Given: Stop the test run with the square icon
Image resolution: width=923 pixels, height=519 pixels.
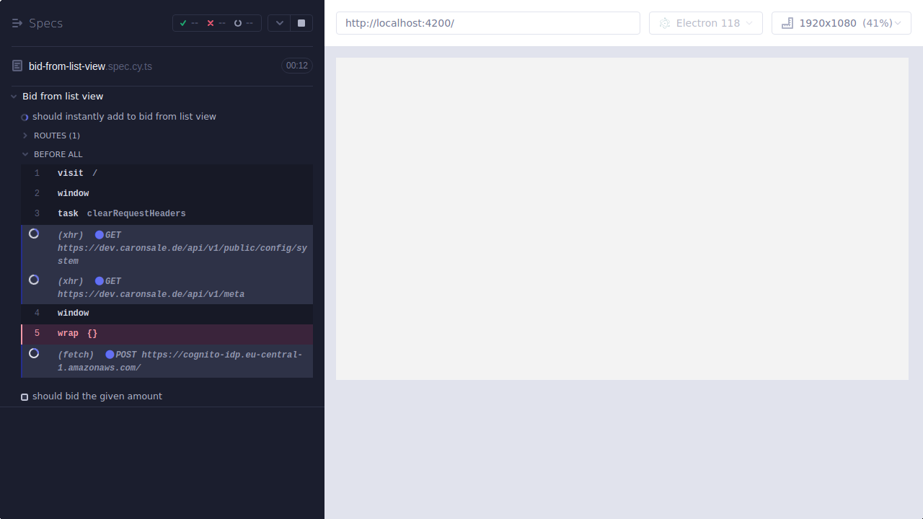Looking at the screenshot, I should 301,22.
